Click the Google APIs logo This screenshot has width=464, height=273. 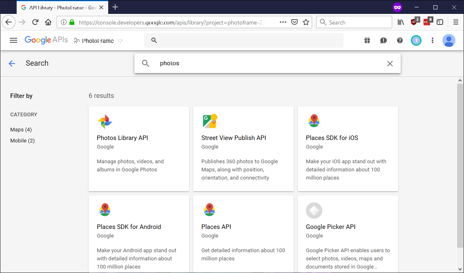pyautogui.click(x=46, y=40)
